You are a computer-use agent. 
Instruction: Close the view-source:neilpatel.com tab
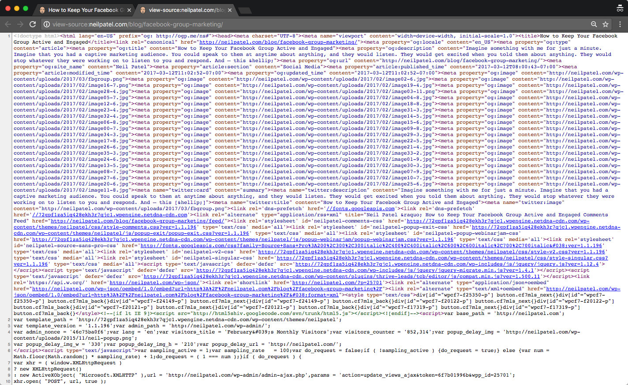pyautogui.click(x=230, y=10)
